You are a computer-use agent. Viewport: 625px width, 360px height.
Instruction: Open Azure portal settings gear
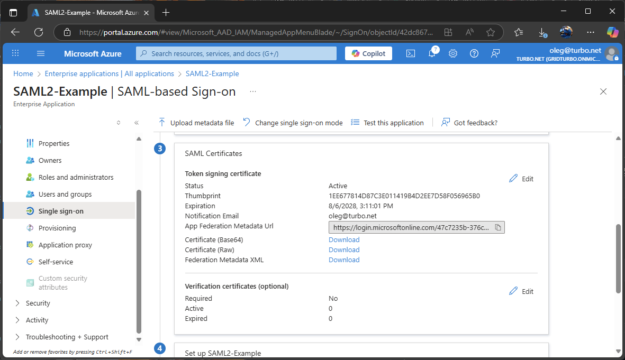(x=452, y=53)
